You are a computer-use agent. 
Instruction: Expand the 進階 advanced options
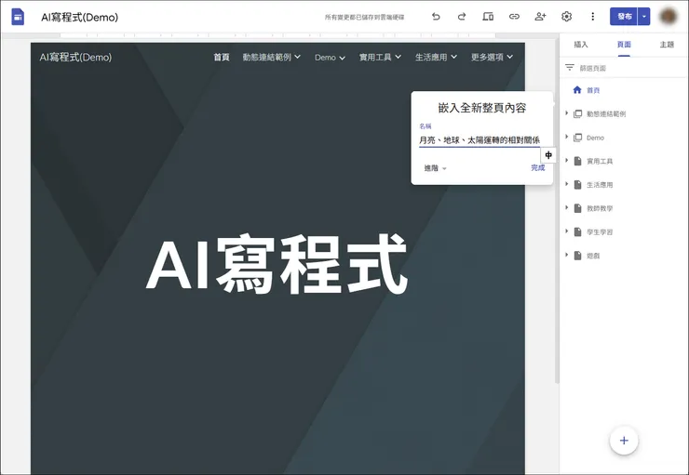pos(435,168)
